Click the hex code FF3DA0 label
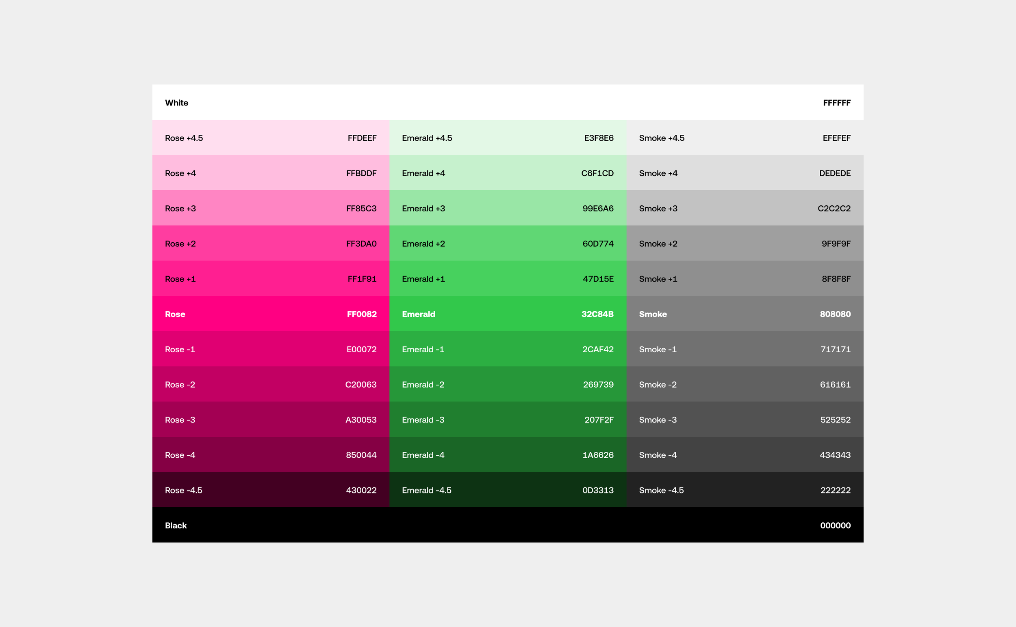 pyautogui.click(x=361, y=243)
